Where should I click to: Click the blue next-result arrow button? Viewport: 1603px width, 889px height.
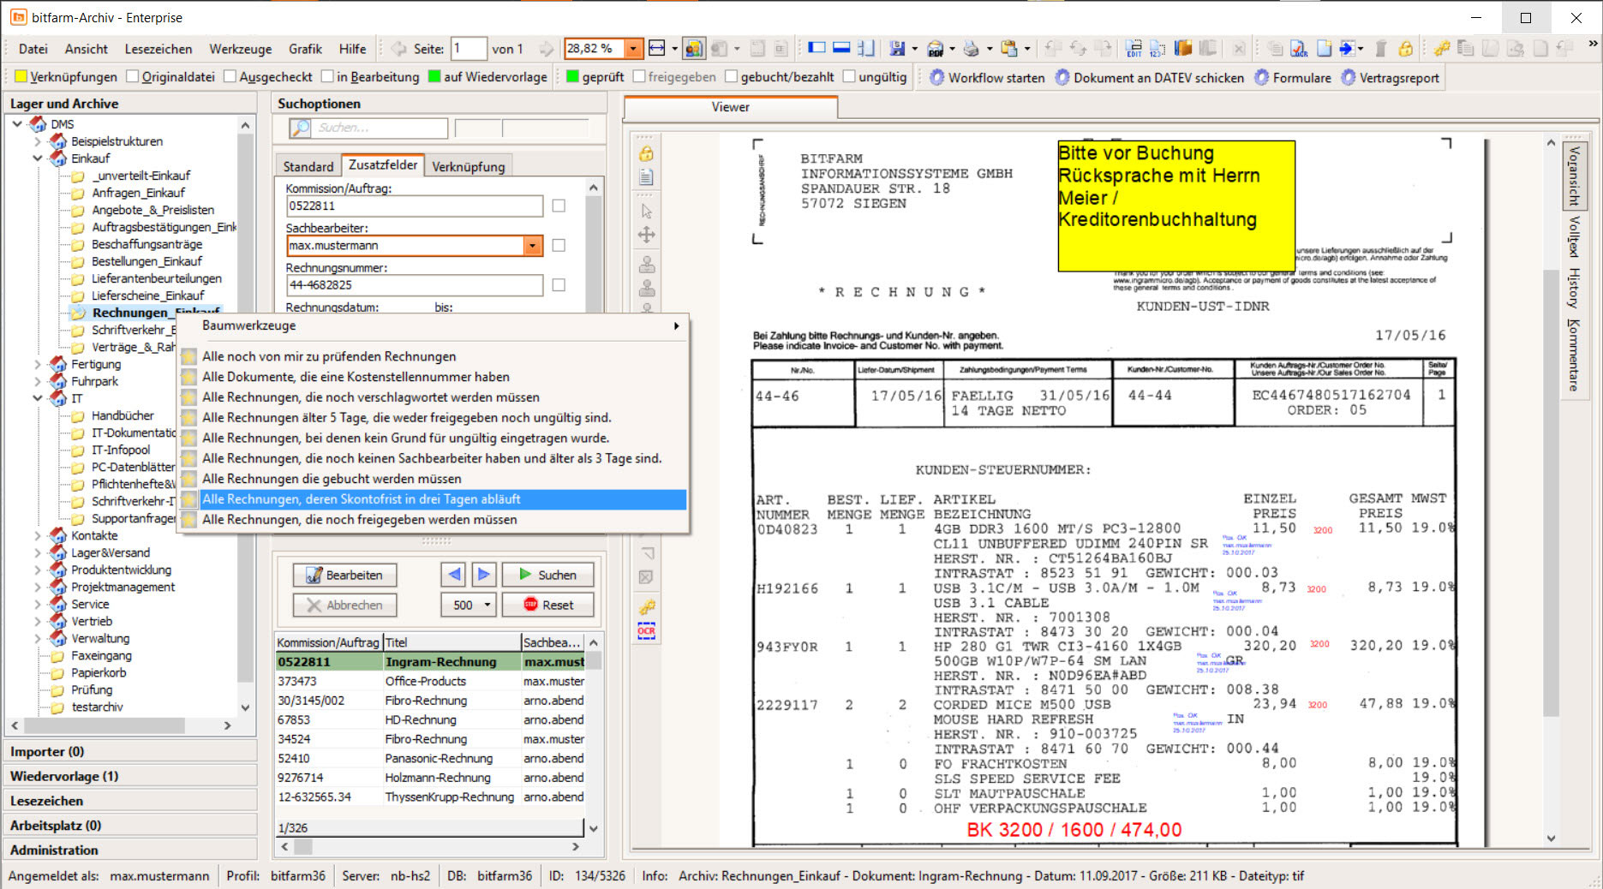point(483,575)
